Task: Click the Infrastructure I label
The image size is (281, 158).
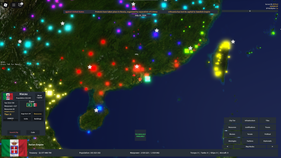Action: [x=10, y=112]
